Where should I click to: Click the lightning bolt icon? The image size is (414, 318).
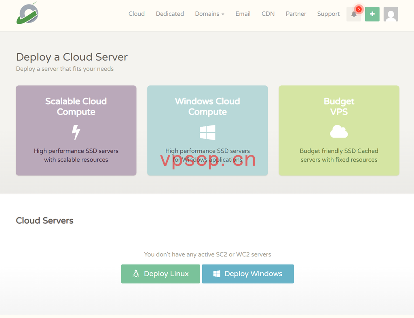[x=76, y=132]
